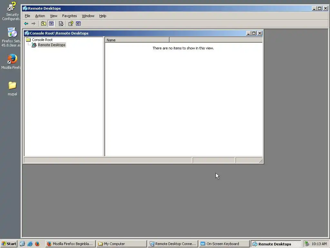Open the Favorites menu
The height and width of the screenshot is (248, 330).
(x=70, y=16)
